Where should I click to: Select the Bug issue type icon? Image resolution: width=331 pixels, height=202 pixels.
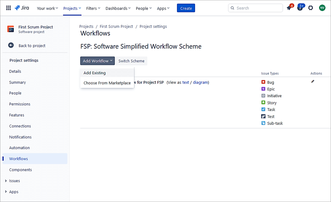[263, 82]
